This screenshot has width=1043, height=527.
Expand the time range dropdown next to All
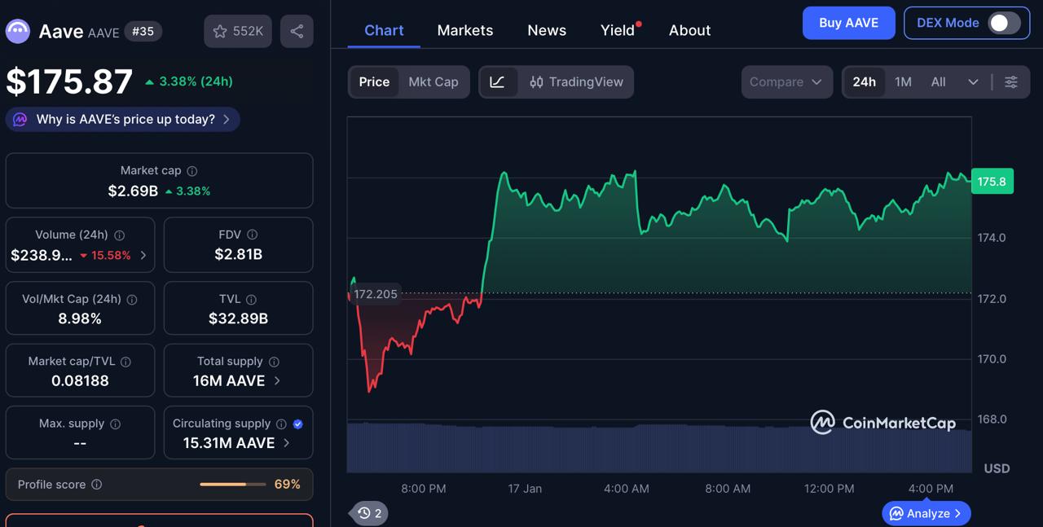972,81
